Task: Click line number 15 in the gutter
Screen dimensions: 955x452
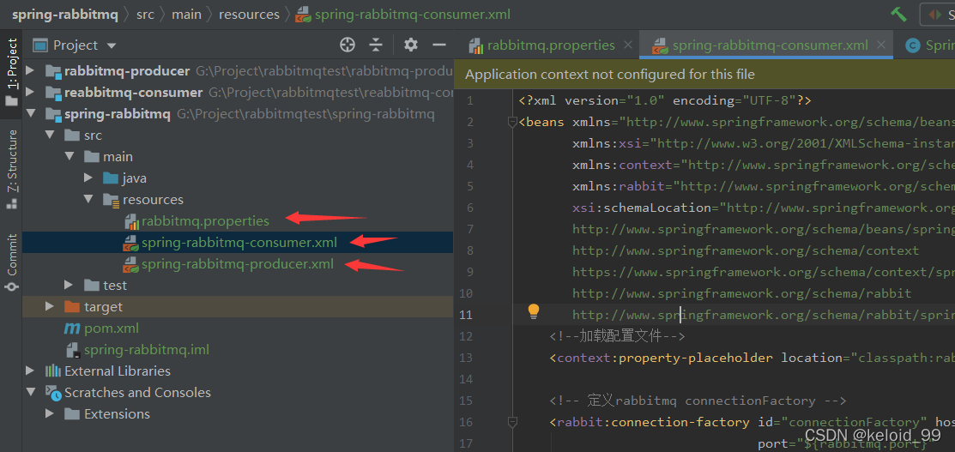Action: 465,401
